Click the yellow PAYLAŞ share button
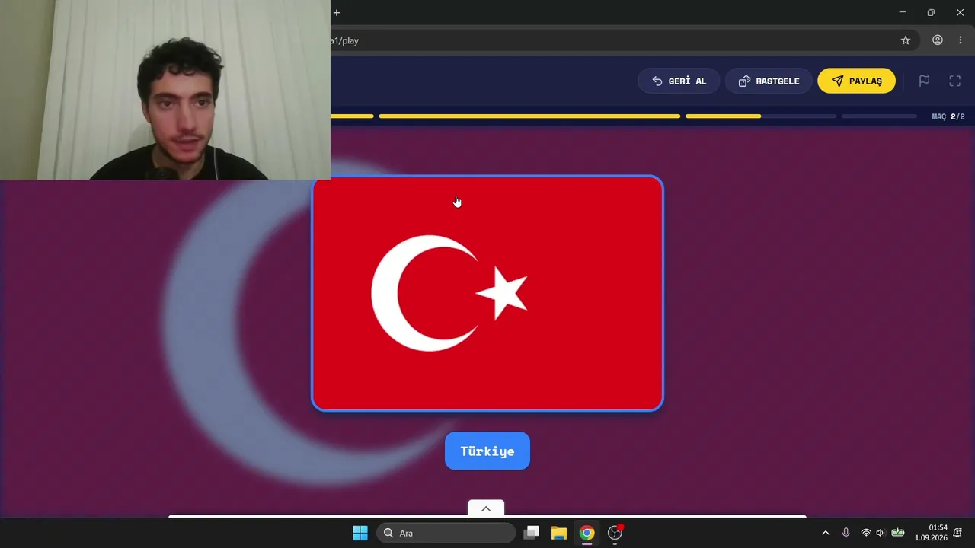This screenshot has width=975, height=548. [856, 81]
